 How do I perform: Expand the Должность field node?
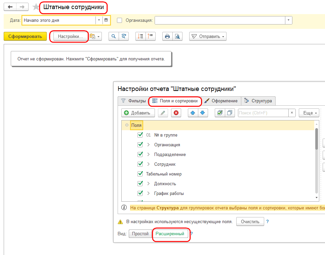pyautogui.click(x=149, y=184)
